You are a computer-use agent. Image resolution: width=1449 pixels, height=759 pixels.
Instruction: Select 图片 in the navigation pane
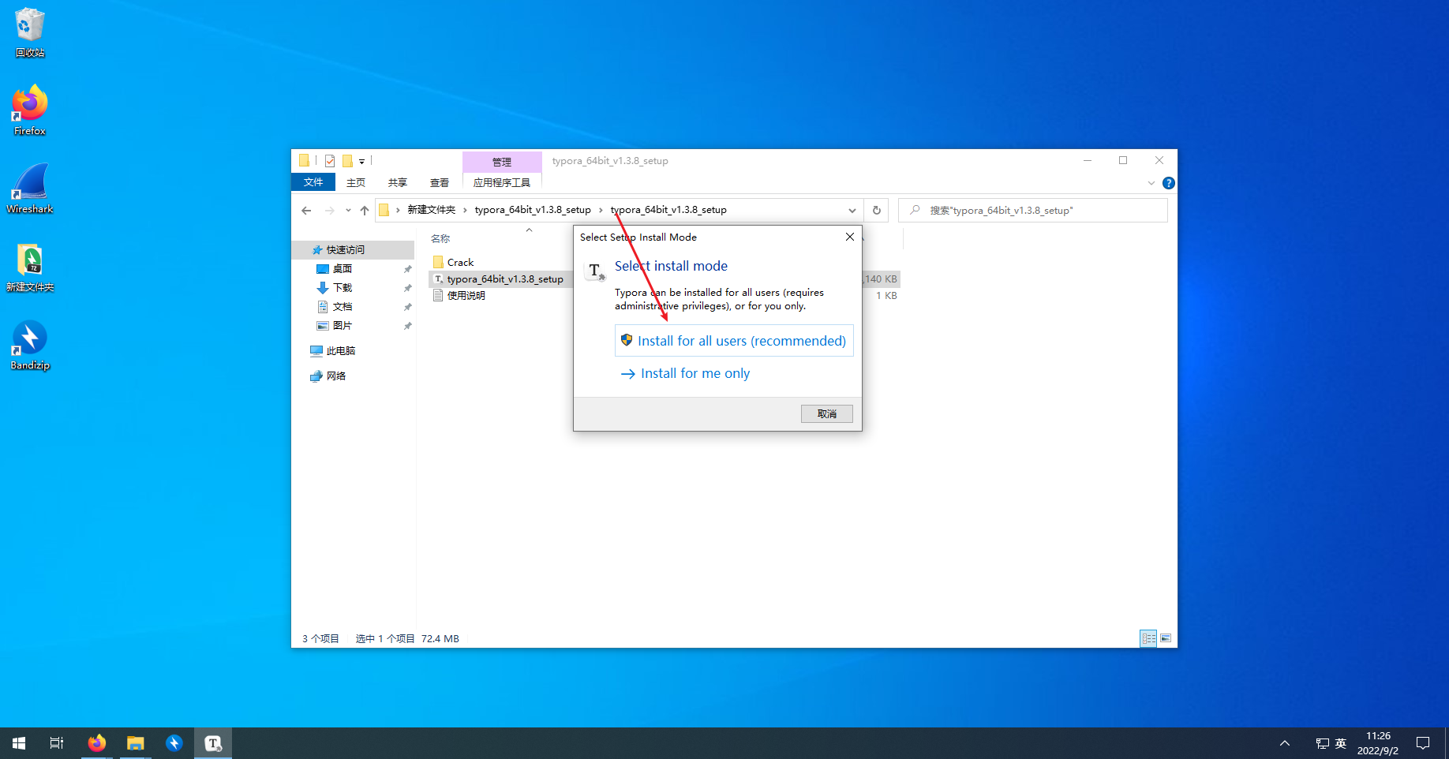pyautogui.click(x=343, y=326)
